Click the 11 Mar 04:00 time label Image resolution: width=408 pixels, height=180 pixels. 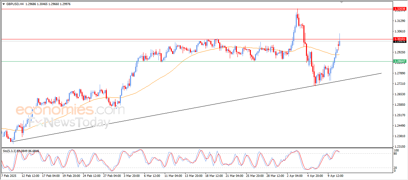tap(173, 176)
